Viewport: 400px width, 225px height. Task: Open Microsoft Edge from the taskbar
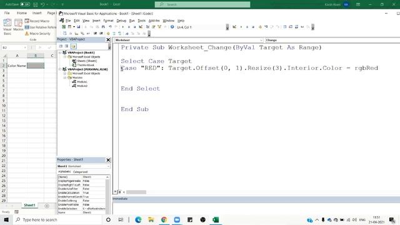click(138, 219)
